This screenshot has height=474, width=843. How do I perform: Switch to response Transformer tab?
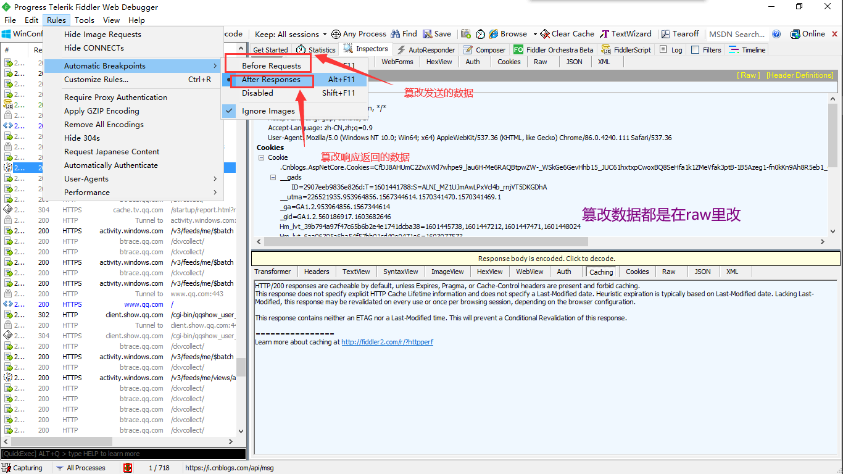pyautogui.click(x=273, y=272)
